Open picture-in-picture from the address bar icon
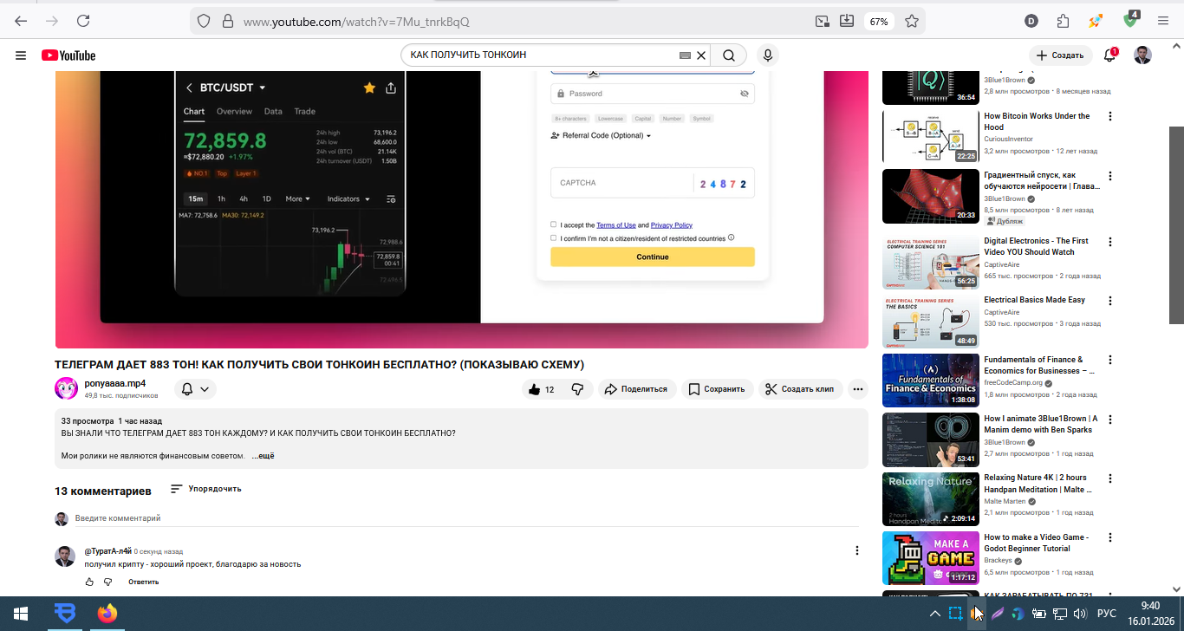 point(822,21)
